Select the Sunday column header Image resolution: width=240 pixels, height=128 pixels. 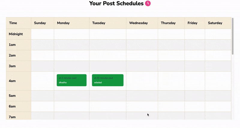tap(43, 23)
